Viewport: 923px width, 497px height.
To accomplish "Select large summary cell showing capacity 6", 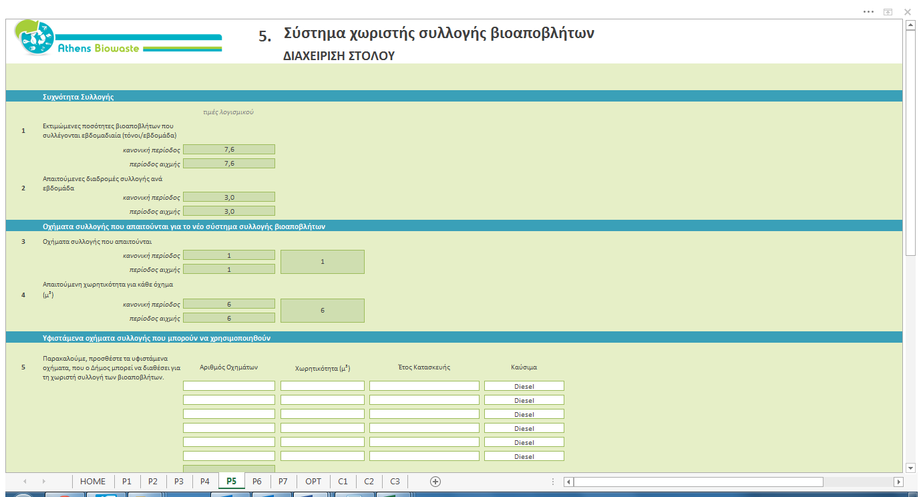I will tap(323, 311).
